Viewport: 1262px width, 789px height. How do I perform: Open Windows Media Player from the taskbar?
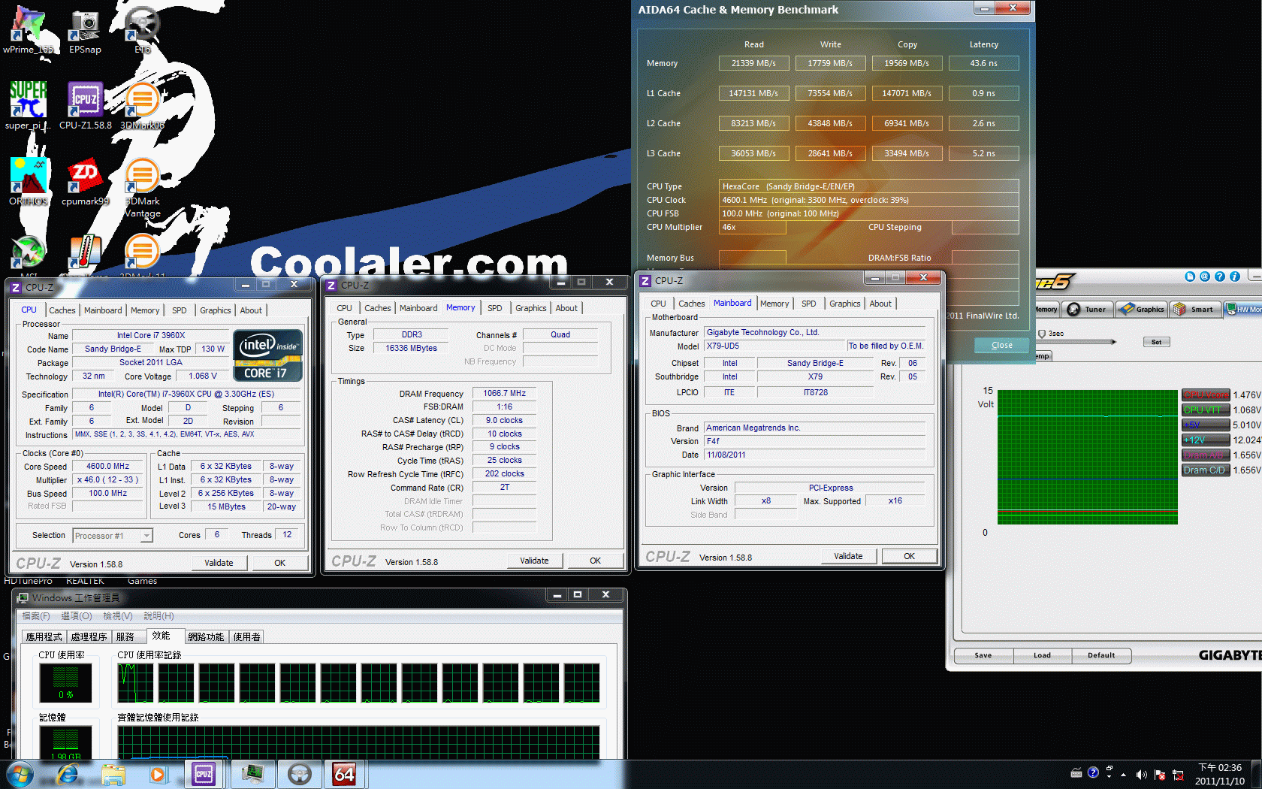coord(158,774)
